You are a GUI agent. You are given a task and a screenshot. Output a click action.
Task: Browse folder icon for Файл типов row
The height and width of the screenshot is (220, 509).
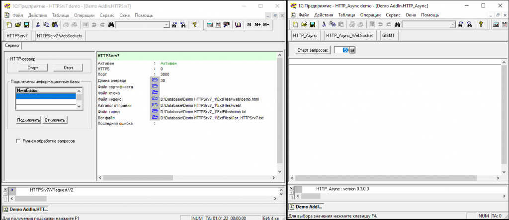point(155,111)
